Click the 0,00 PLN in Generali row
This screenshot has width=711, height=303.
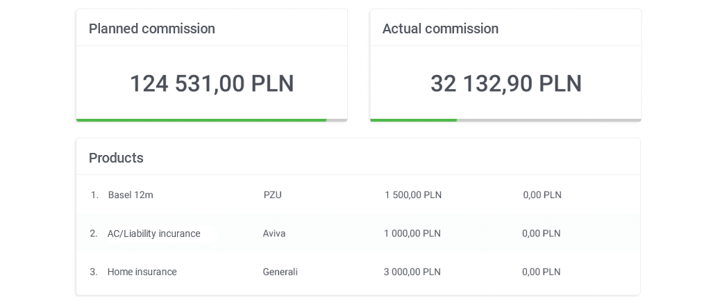tap(542, 272)
